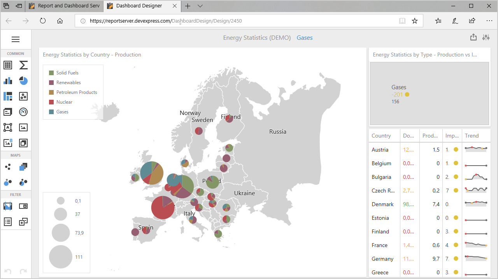
Task: Insert a List Box filter item
Action: click(x=8, y=222)
